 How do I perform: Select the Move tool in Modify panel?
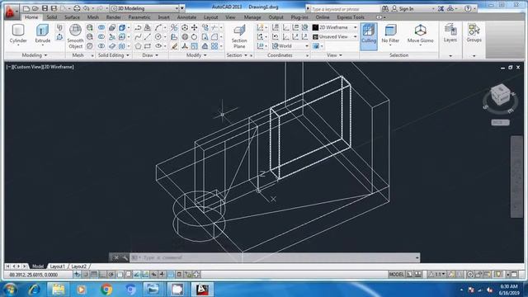coord(195,27)
